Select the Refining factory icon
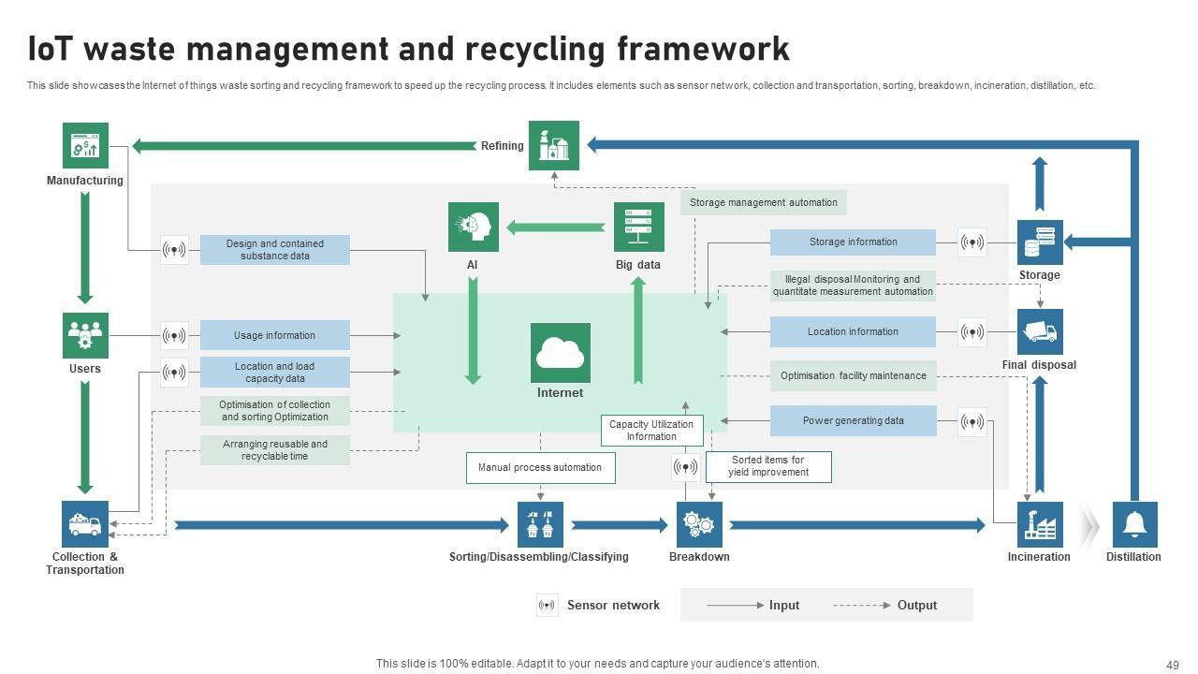 pos(554,146)
